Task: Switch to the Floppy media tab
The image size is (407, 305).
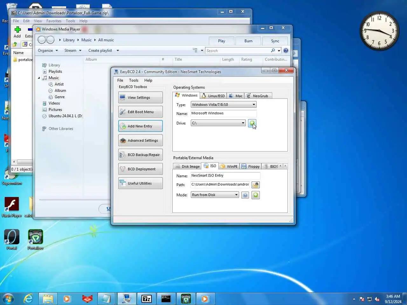Action: point(251,166)
